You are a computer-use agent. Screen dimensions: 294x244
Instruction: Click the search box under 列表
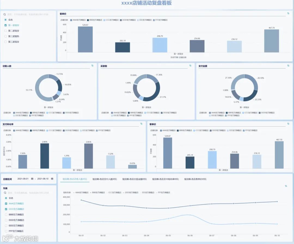(x=28, y=193)
